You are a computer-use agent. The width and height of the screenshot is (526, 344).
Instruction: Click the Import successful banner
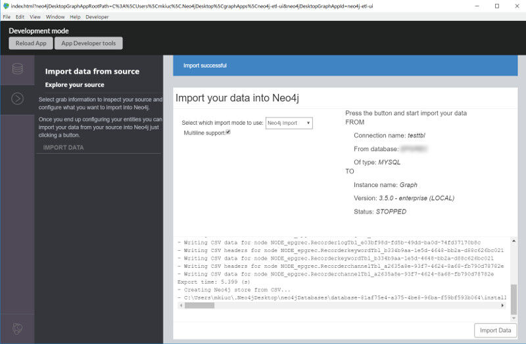345,66
